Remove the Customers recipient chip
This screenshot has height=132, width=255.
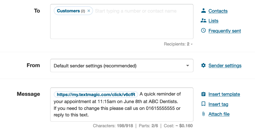tap(89, 11)
